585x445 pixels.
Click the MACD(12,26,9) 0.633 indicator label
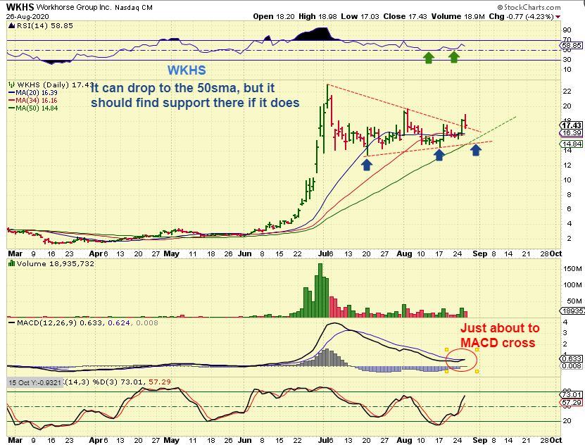[x=60, y=322]
